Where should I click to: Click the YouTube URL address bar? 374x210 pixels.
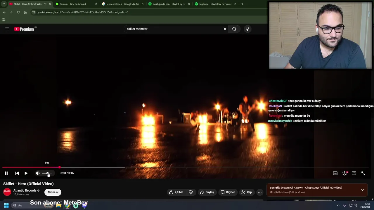(83, 12)
